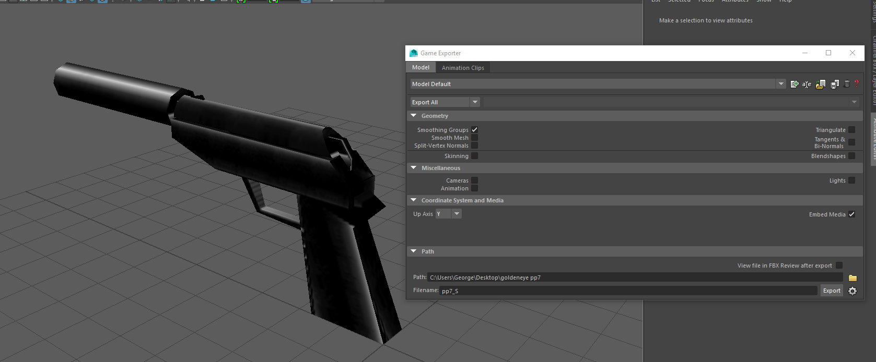The width and height of the screenshot is (876, 362).
Task: Enable Cameras export checkbox
Action: (x=475, y=180)
